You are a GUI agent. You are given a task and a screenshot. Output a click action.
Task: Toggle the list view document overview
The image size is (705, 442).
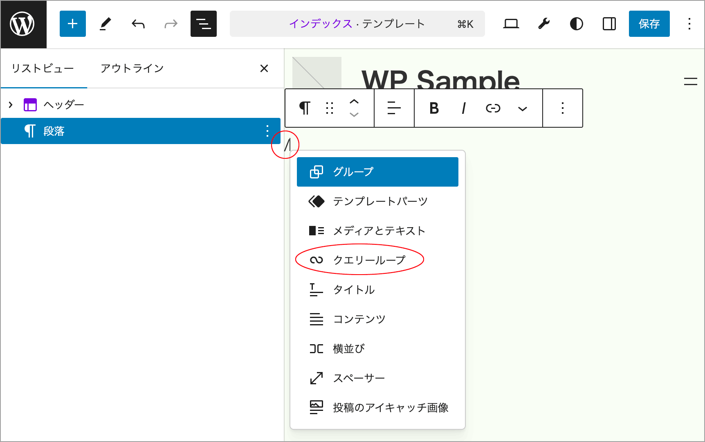[x=203, y=24]
